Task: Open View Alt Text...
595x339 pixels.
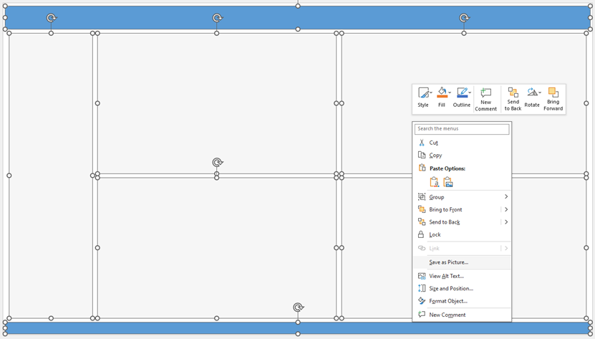Action: [462, 276]
